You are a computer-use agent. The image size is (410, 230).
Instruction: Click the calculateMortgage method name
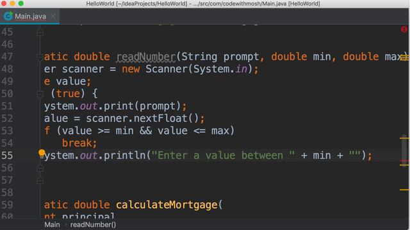(x=167, y=204)
